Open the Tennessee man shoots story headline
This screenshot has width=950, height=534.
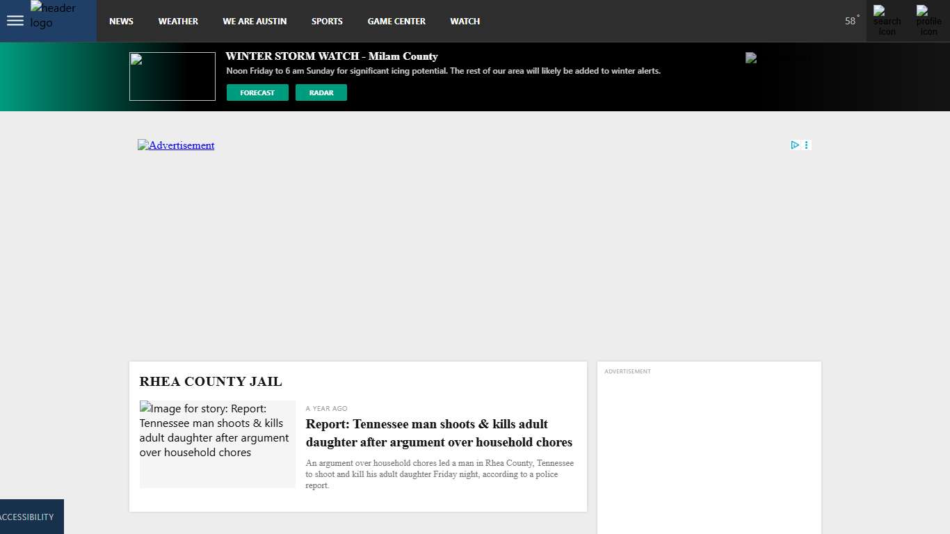tap(439, 433)
